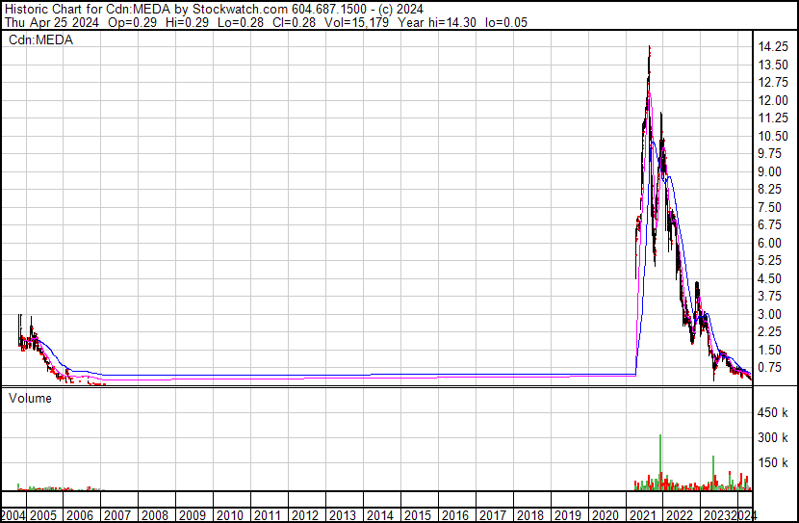The width and height of the screenshot is (799, 523).
Task: Select the 0.75 price axis label
Action: 771,368
